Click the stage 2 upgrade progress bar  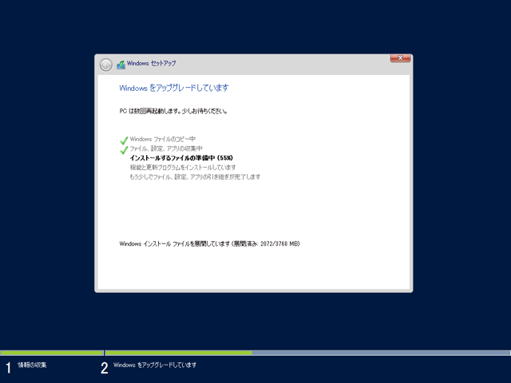coord(307,353)
